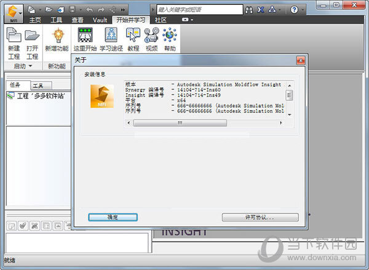Click the Synergy 编译号 line in info
Screen dimensions: 369x270
coord(173,90)
